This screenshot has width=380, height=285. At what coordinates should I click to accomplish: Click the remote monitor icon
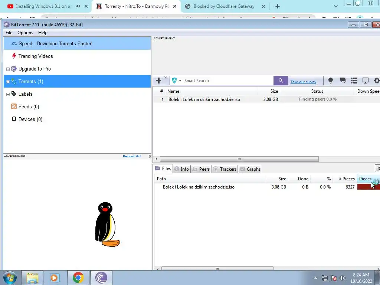point(365,81)
